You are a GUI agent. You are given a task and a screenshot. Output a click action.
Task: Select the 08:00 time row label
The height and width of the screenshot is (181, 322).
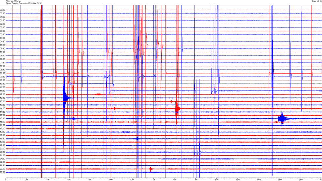[3, 66]
